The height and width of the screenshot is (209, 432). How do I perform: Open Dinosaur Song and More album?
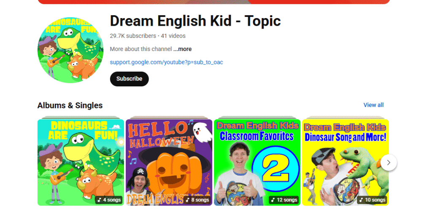click(x=345, y=162)
